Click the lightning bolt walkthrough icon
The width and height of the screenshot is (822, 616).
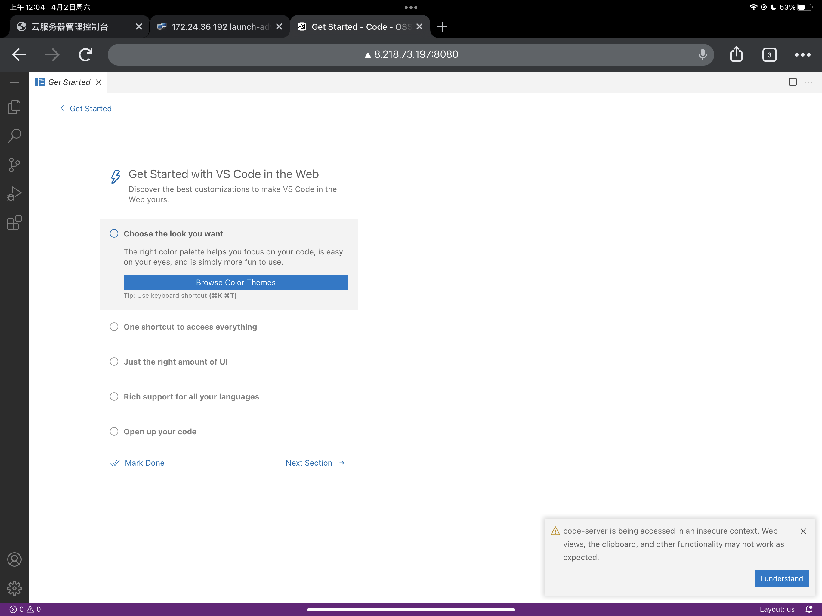[115, 177]
